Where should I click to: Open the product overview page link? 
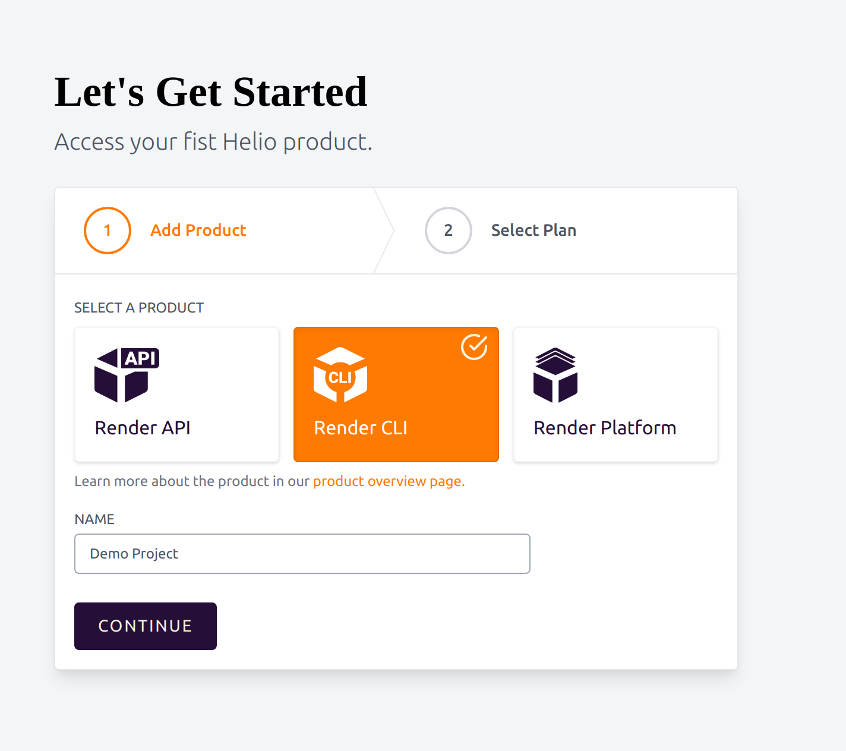click(389, 481)
